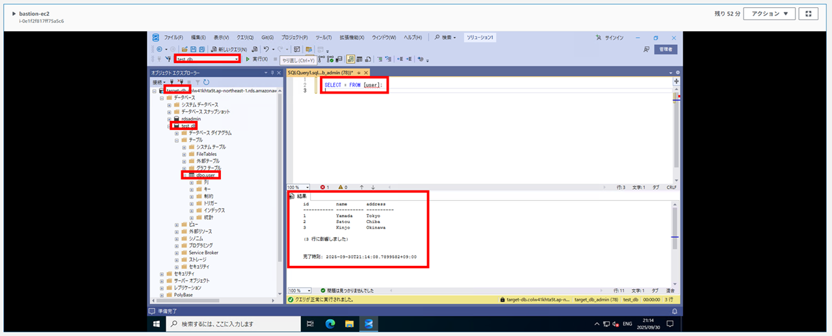Click the Refresh icon in Object Explorer
The width and height of the screenshot is (832, 336).
tap(206, 82)
